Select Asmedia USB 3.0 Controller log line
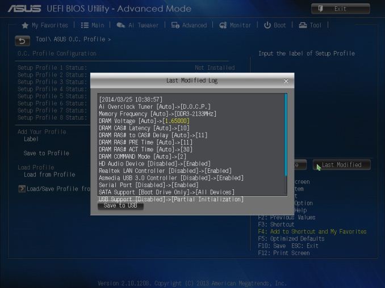The width and height of the screenshot is (385, 288). 171,177
